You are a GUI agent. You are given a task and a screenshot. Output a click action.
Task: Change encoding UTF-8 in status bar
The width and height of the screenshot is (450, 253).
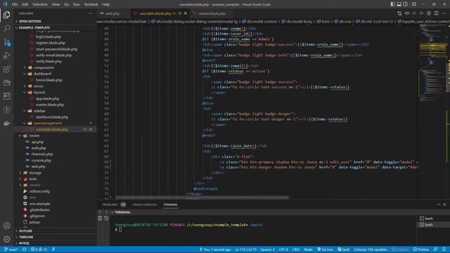click(283, 249)
